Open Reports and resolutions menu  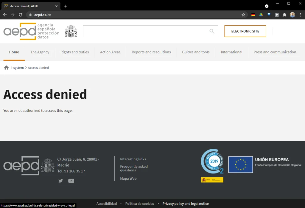tap(151, 52)
